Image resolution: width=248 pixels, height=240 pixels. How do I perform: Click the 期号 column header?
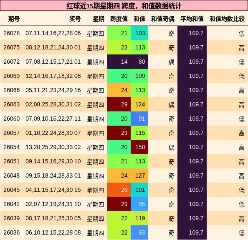(14, 19)
